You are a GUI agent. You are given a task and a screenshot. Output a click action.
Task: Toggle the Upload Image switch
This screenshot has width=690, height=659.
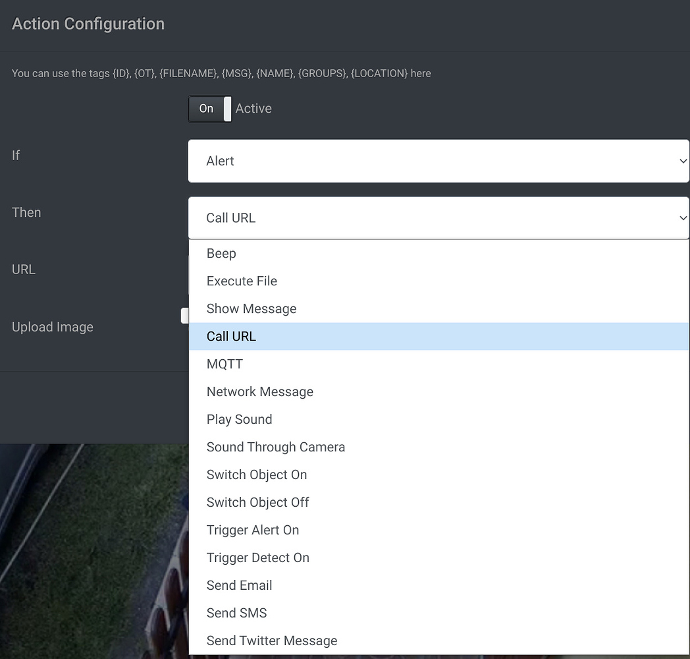[185, 316]
